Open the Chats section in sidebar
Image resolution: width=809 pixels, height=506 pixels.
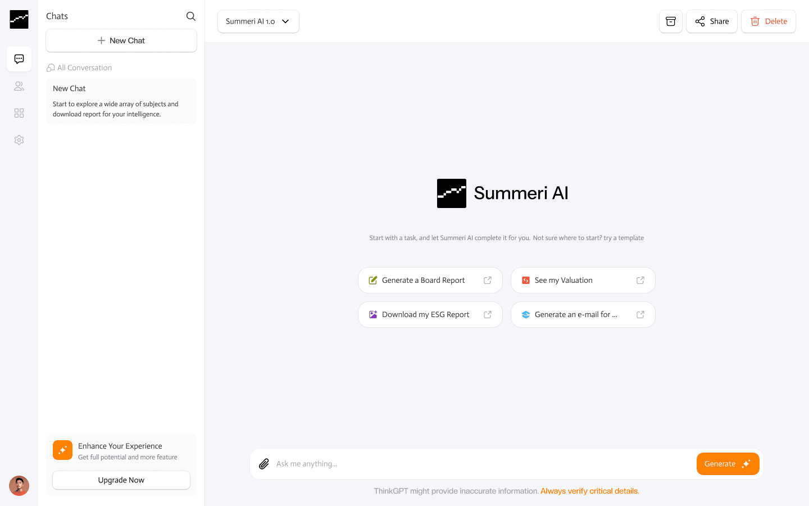(x=19, y=59)
